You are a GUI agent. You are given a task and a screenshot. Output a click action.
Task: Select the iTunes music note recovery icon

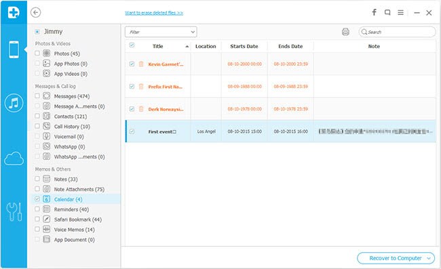(14, 103)
